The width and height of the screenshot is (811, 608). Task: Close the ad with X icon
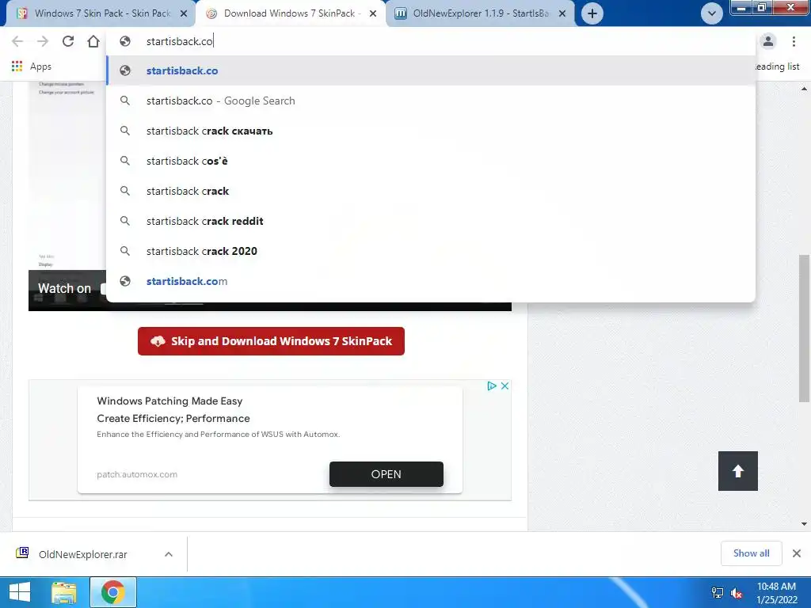point(504,386)
